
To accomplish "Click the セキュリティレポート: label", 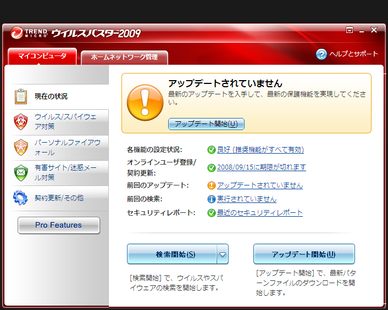I will (161, 213).
